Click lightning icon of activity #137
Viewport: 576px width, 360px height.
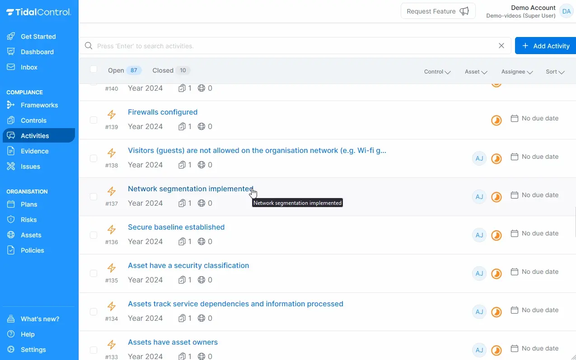click(112, 191)
